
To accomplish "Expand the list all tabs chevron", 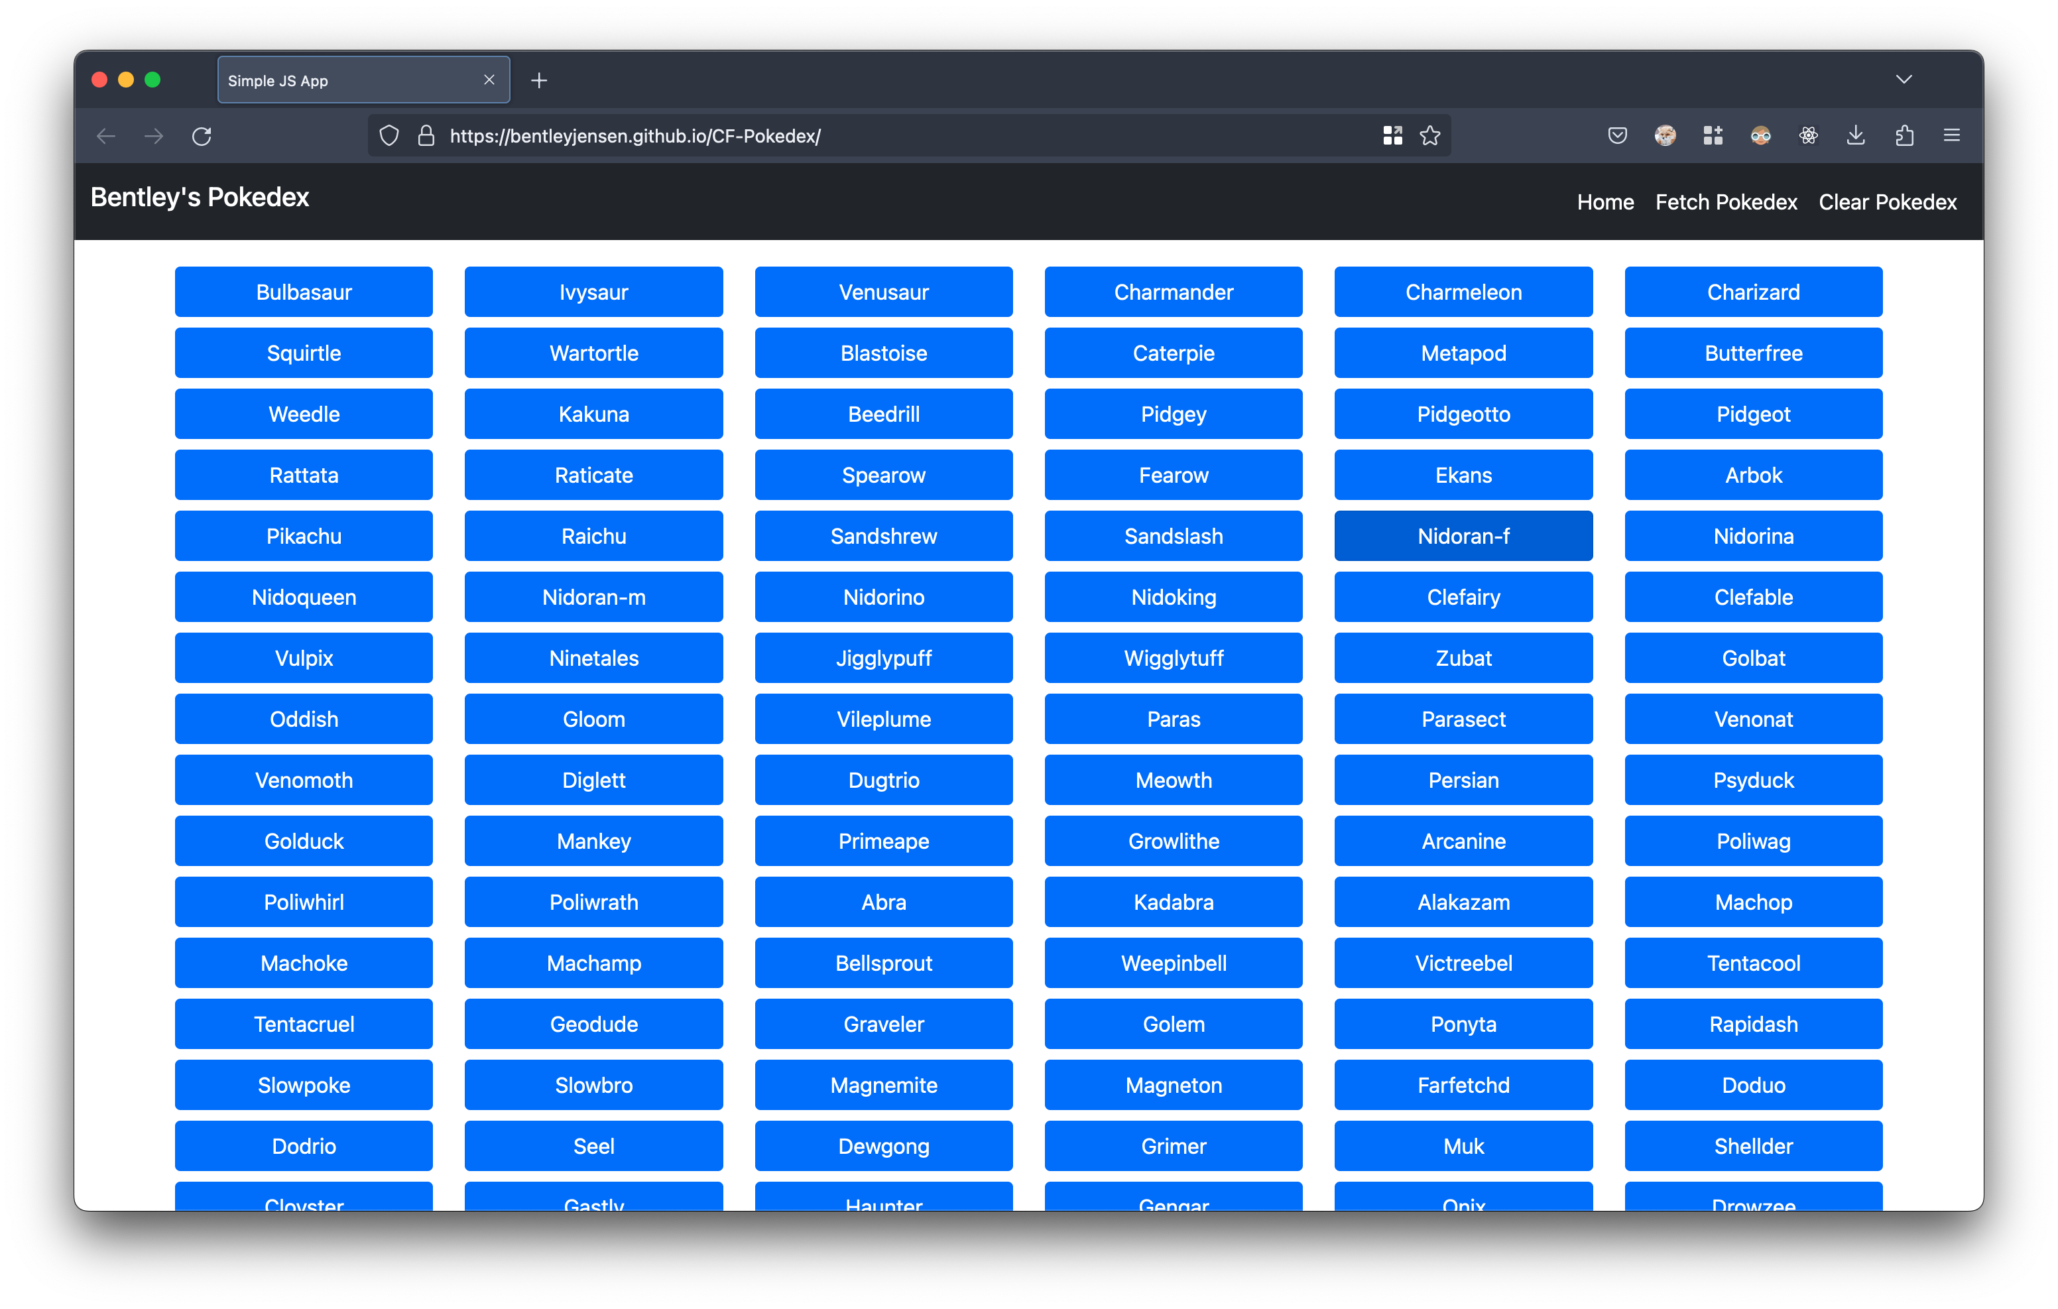I will click(1904, 80).
